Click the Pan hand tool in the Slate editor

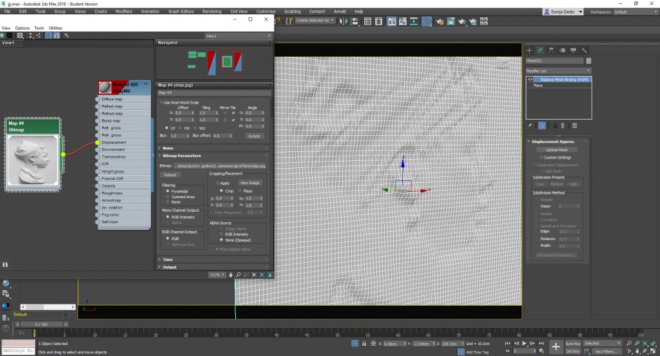pos(230,274)
